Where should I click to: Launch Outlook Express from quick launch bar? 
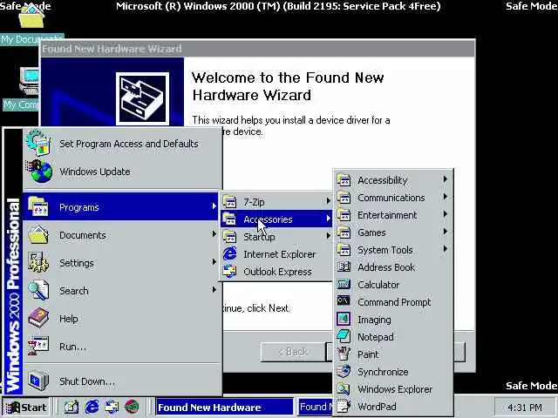[x=112, y=407]
